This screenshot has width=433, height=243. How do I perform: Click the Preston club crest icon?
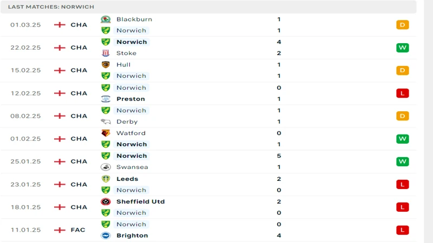click(106, 99)
